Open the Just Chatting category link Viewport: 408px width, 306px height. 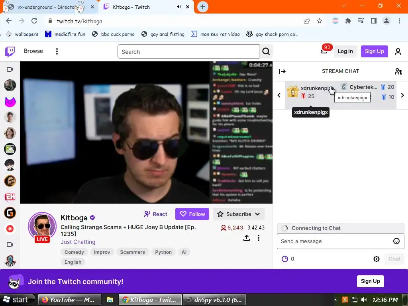pyautogui.click(x=78, y=242)
